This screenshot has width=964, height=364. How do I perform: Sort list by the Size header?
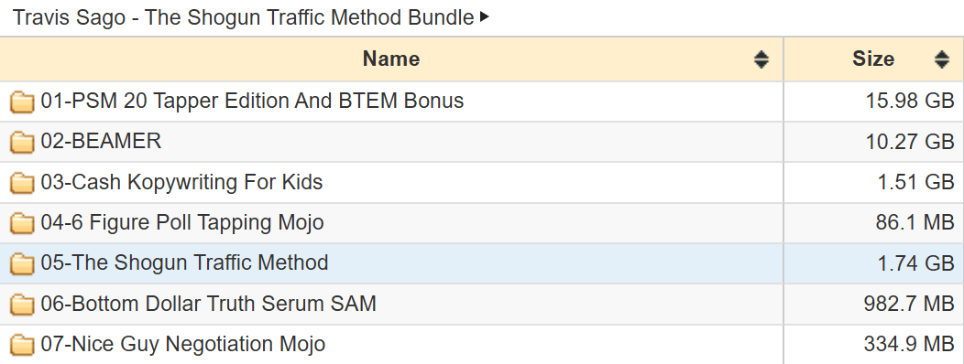873,59
